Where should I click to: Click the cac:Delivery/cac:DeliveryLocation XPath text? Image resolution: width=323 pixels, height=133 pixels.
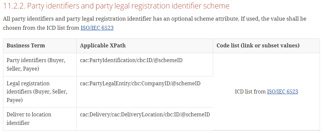coord(145,114)
